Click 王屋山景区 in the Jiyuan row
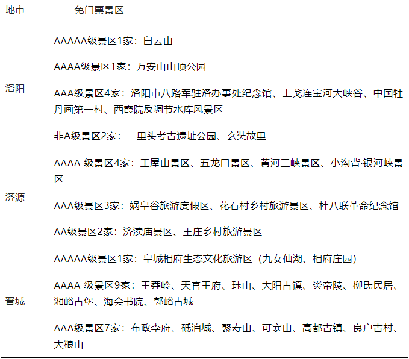Screen dimensions: 409x359 point(165,163)
